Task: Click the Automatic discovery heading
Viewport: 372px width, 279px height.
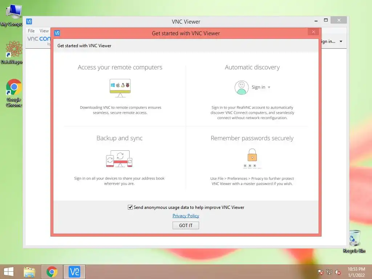Action: (252, 67)
